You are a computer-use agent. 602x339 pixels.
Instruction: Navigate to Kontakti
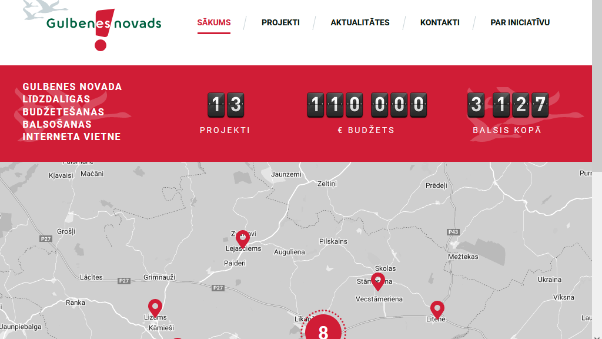pyautogui.click(x=440, y=23)
